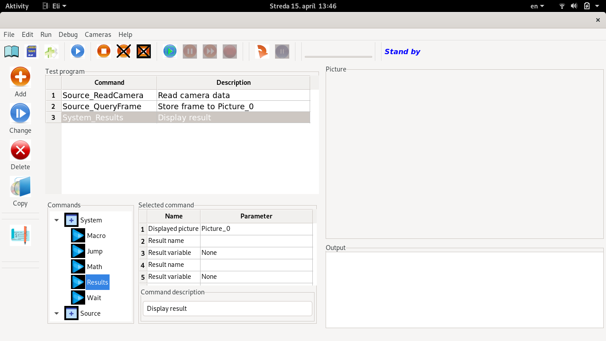This screenshot has width=606, height=341.
Task: Click the toolbar progress bar
Action: click(x=338, y=56)
